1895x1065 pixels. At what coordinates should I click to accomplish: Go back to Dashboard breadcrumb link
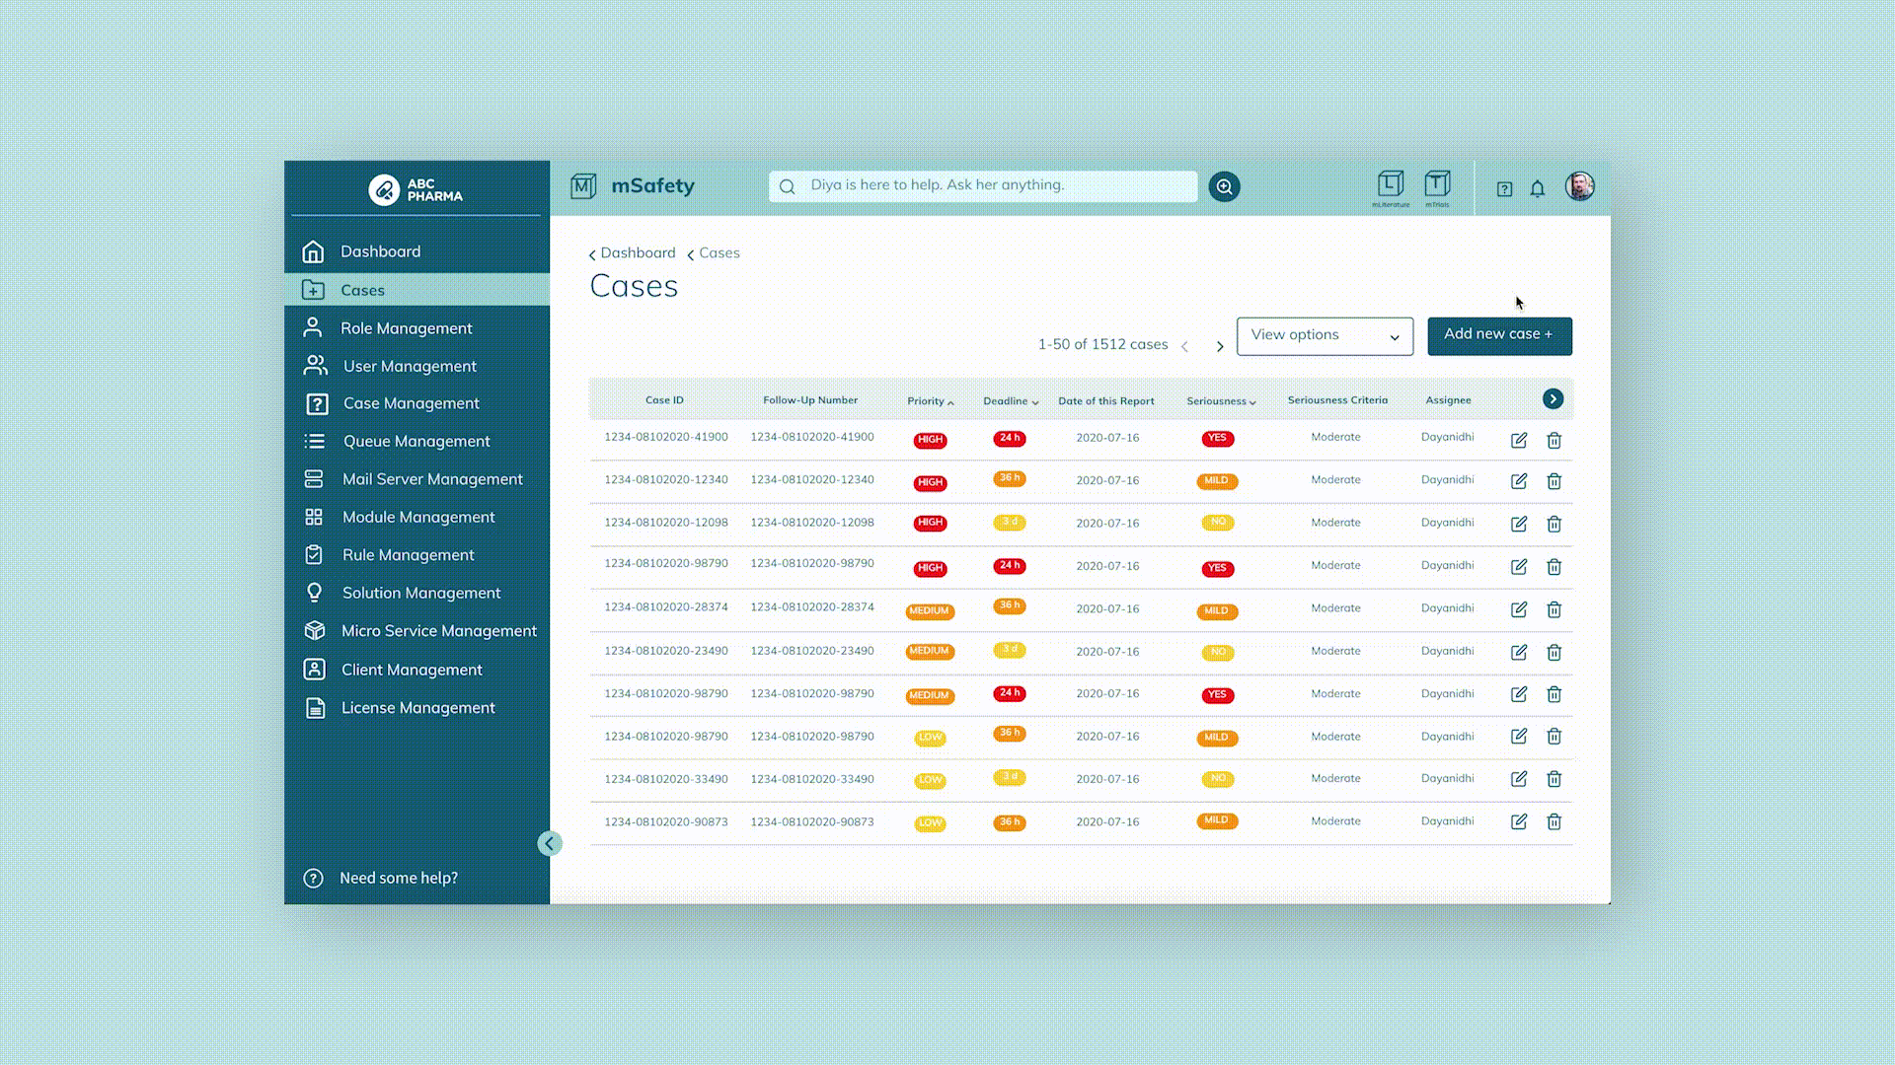click(637, 253)
